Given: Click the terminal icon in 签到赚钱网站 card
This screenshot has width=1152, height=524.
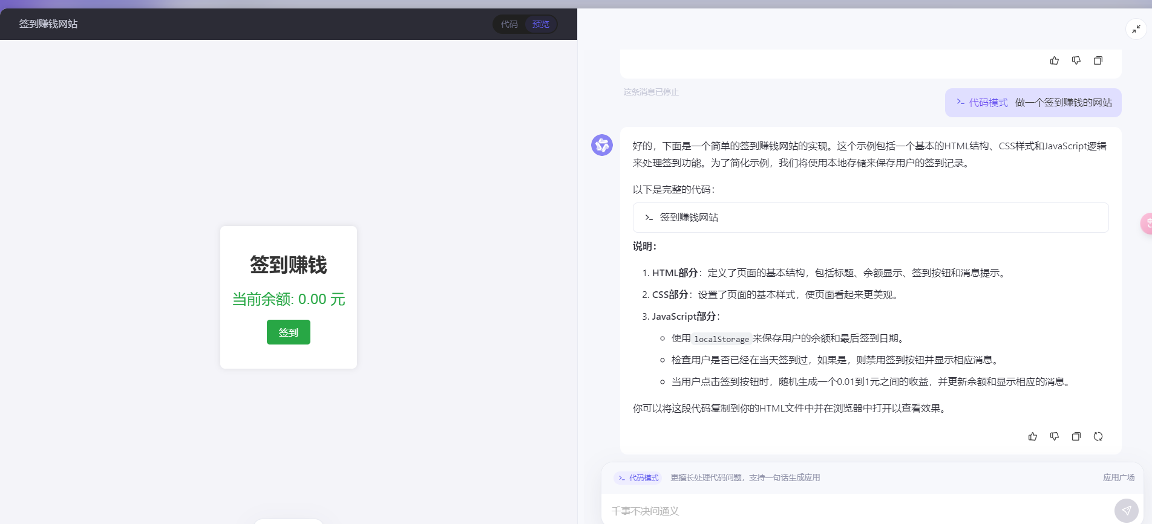Looking at the screenshot, I should (649, 218).
